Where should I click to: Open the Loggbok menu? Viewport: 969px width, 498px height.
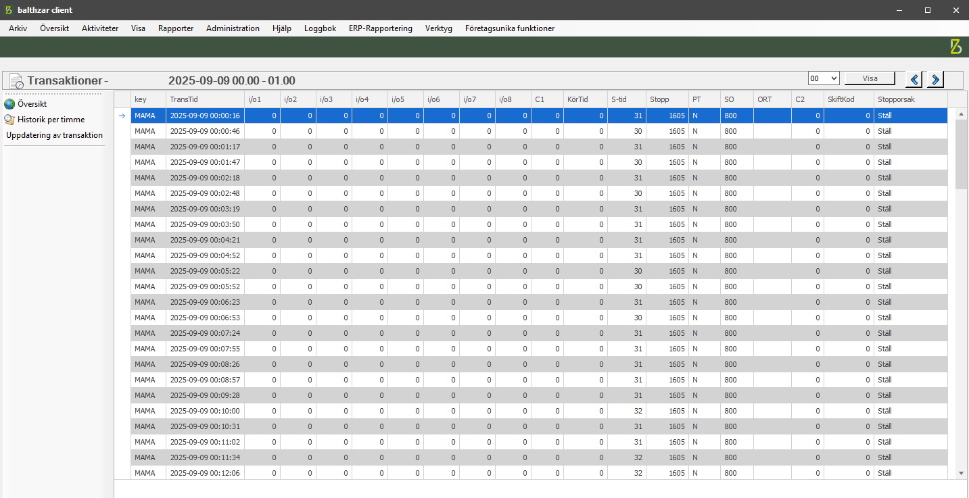tap(320, 28)
